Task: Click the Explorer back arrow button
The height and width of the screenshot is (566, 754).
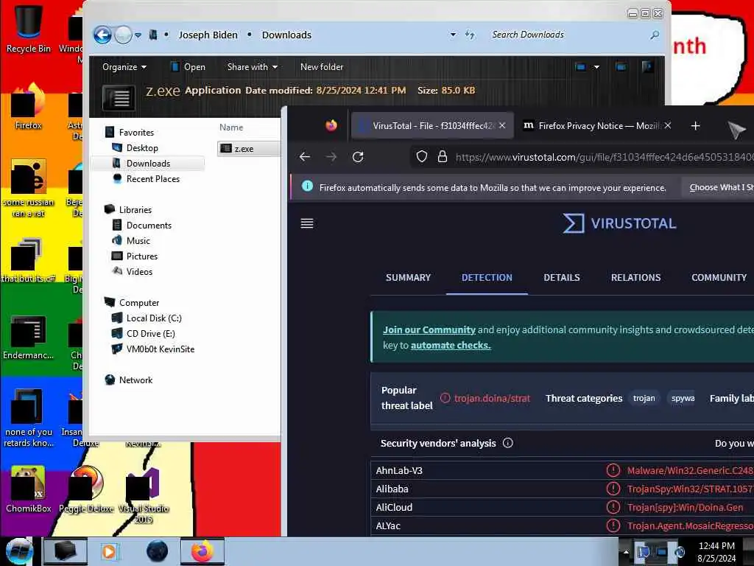Action: pyautogui.click(x=102, y=35)
